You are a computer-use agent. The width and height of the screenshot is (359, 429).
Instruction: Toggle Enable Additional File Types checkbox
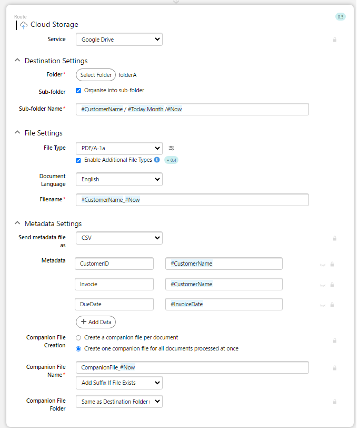tap(78, 160)
